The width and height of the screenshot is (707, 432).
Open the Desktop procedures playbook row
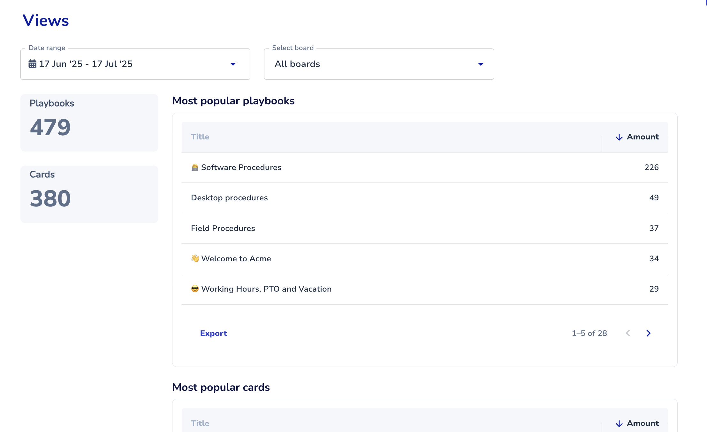[229, 198]
